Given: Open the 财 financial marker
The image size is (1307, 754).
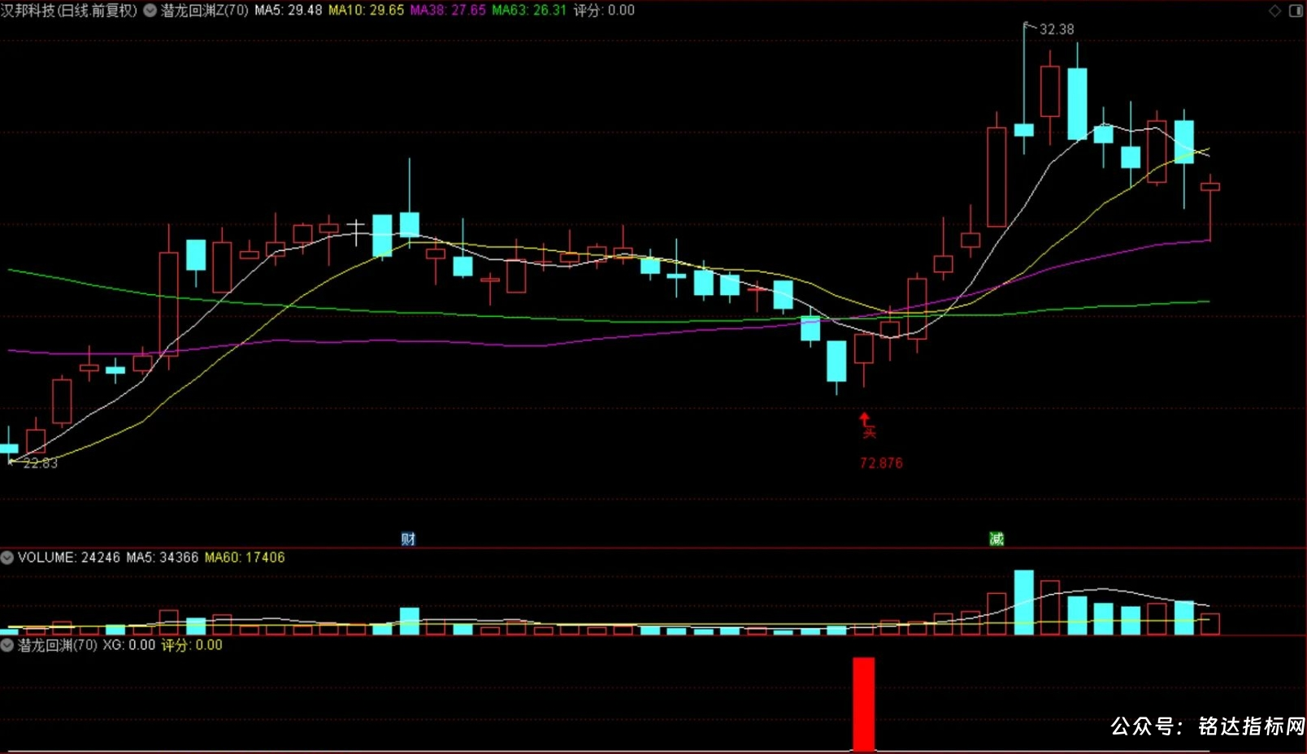Looking at the screenshot, I should 408,539.
